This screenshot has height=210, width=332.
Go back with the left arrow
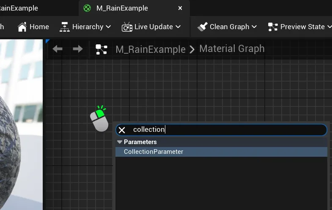[58, 49]
